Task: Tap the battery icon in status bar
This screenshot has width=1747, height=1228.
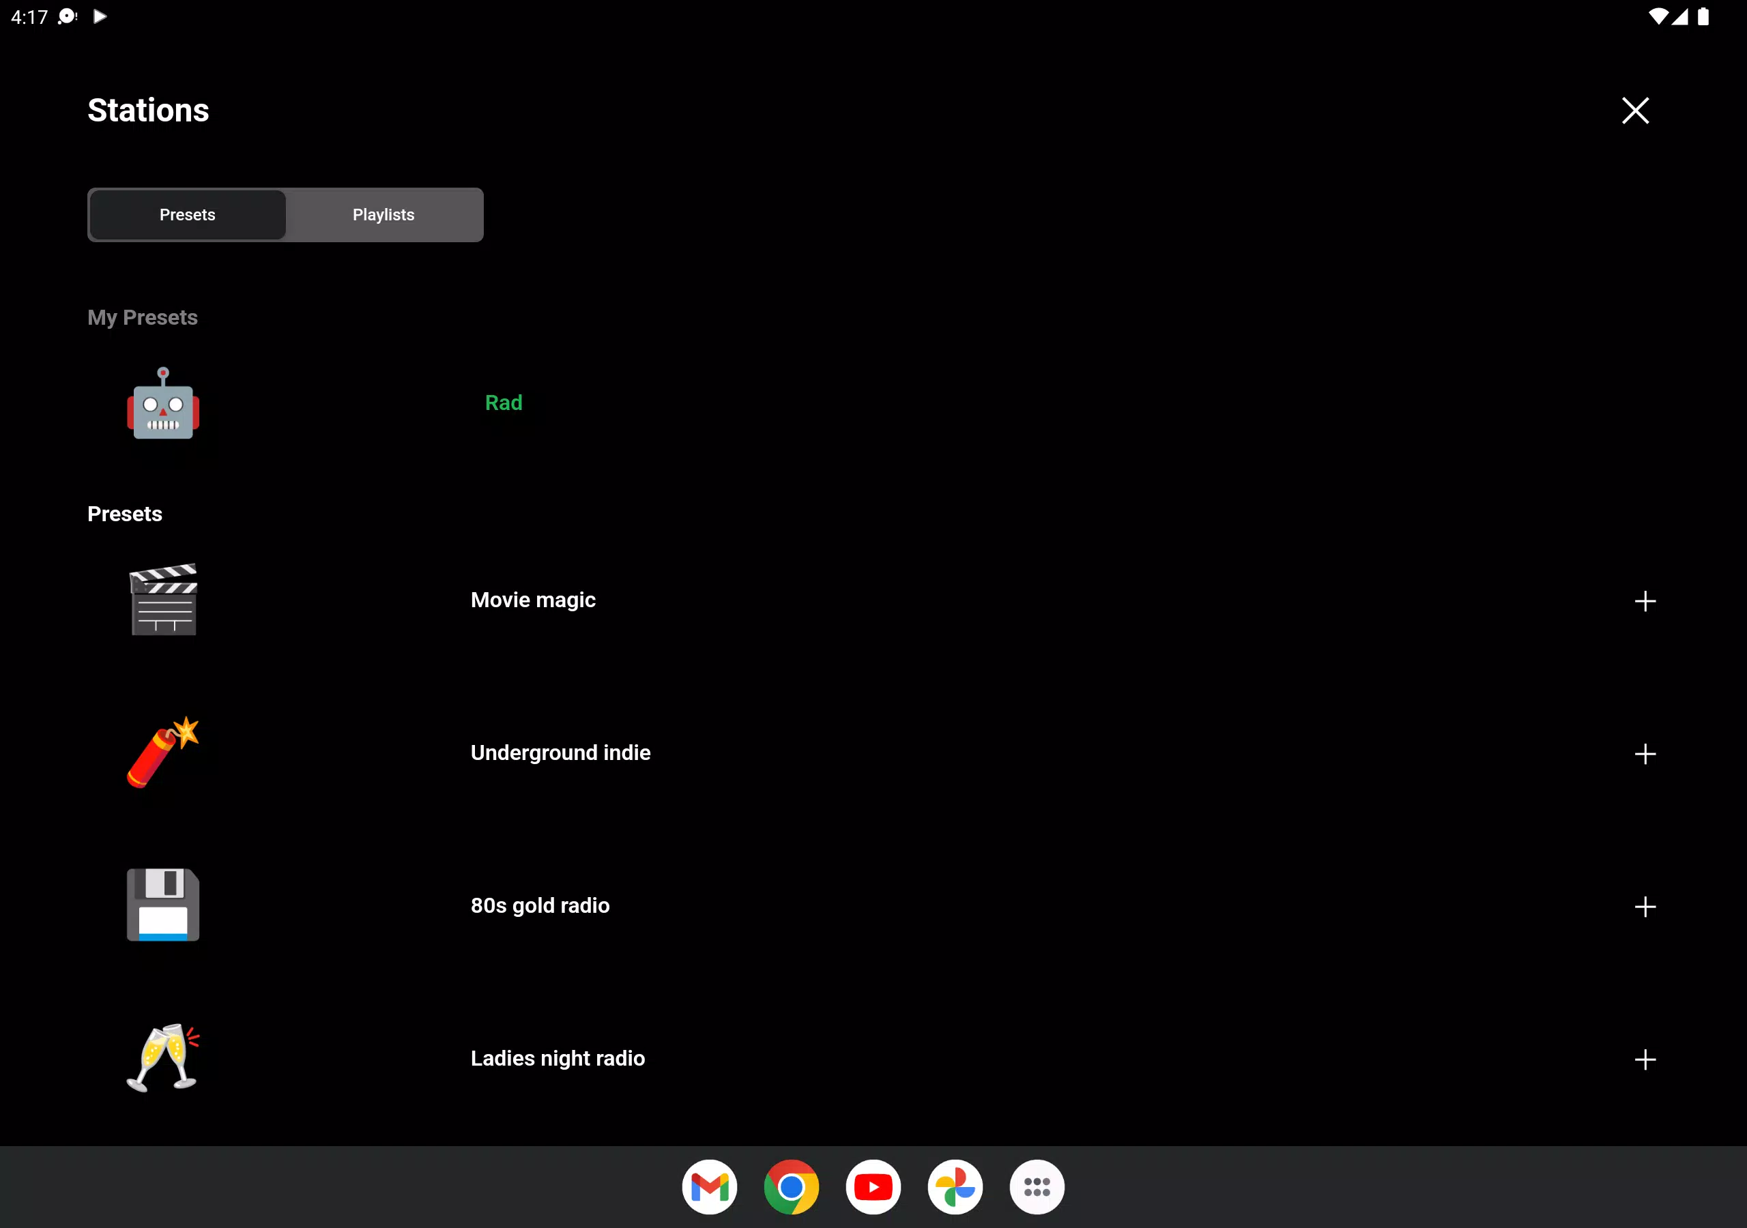Action: coord(1703,17)
